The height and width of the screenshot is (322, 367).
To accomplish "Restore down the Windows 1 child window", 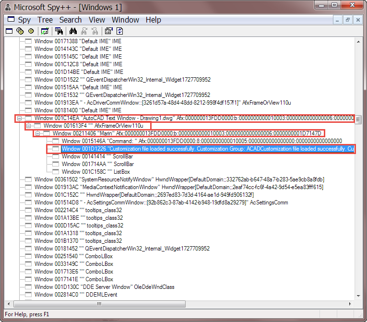I will (x=348, y=20).
